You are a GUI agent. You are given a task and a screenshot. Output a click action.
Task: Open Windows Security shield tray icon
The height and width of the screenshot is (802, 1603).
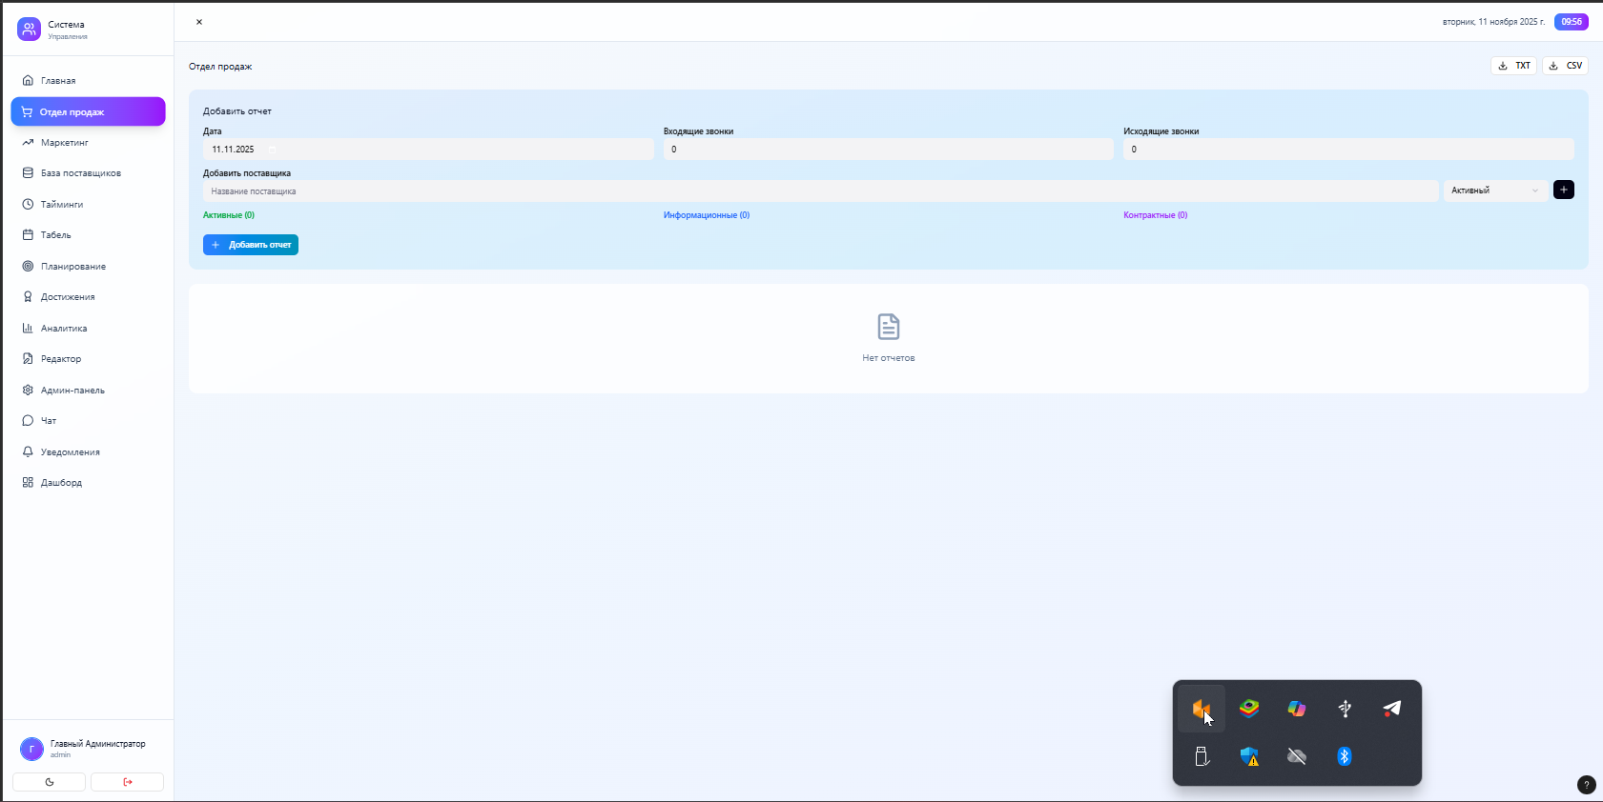tap(1249, 756)
